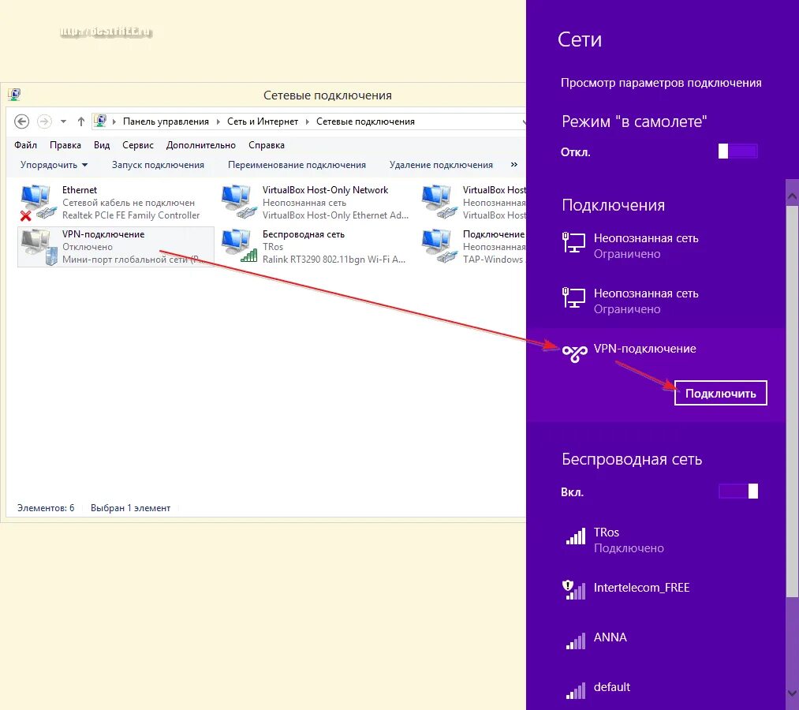The width and height of the screenshot is (799, 710).
Task: Select second Неопознанная сеть connection label
Action: coord(646,293)
